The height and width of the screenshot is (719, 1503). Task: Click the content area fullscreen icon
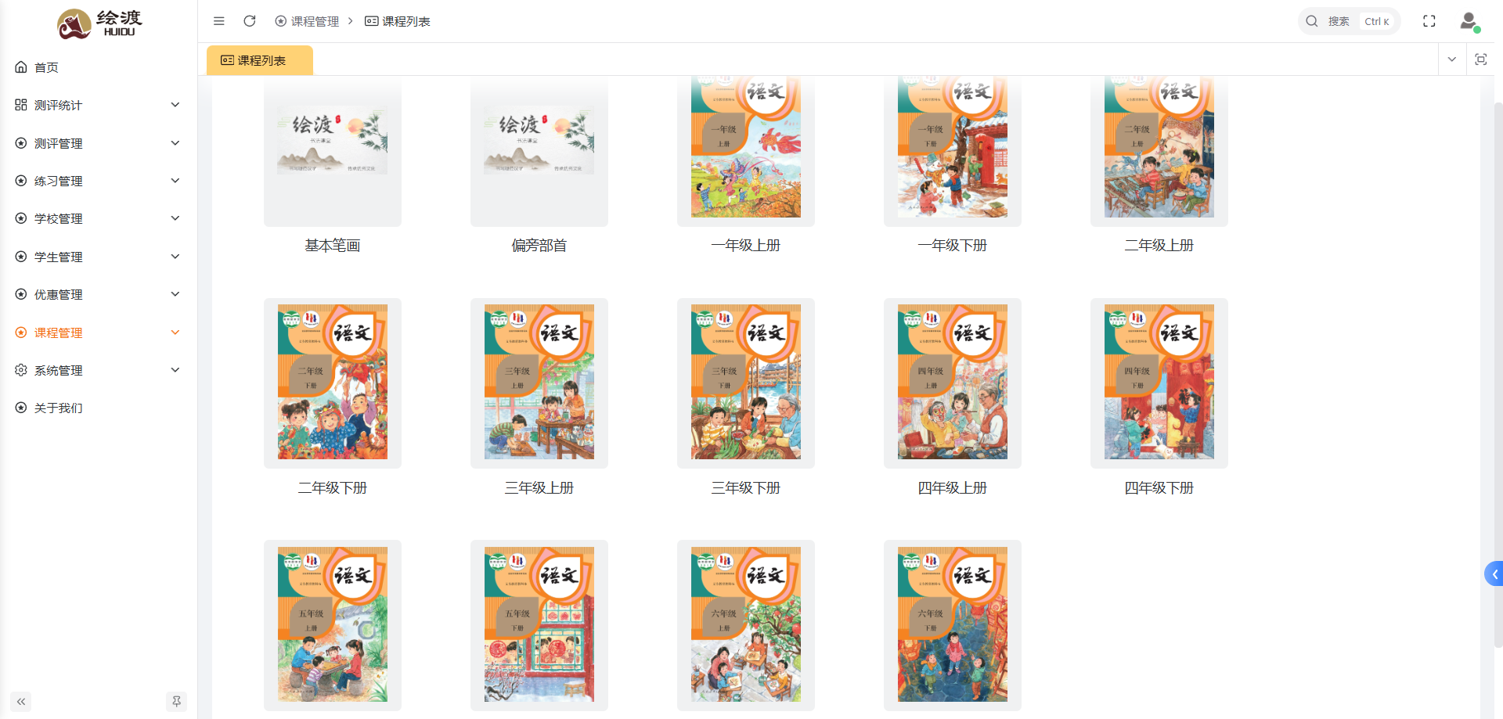tap(1481, 59)
